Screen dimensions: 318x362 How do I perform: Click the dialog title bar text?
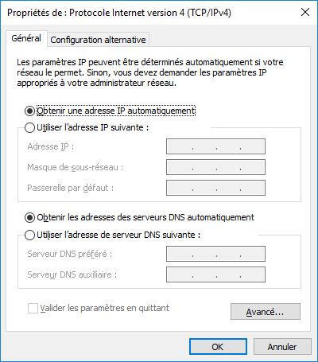coord(119,13)
